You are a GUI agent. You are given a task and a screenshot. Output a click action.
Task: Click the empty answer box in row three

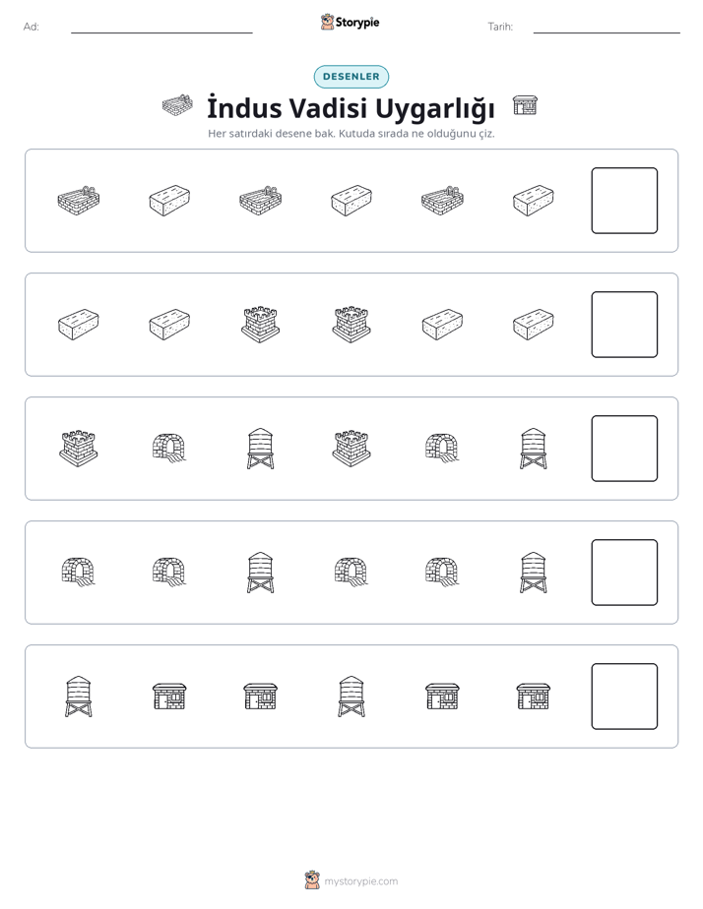(624, 449)
